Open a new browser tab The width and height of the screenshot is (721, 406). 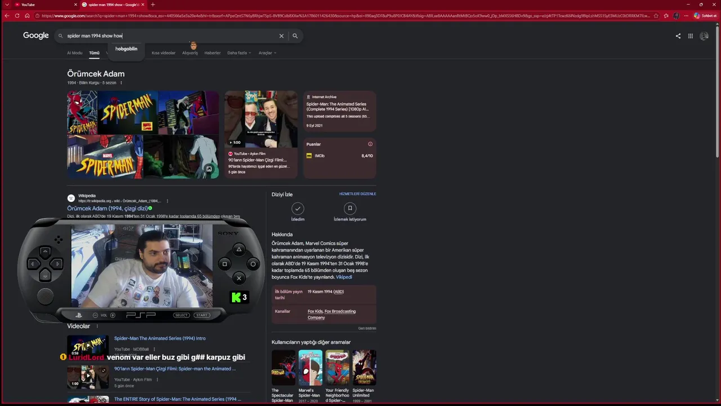click(153, 5)
